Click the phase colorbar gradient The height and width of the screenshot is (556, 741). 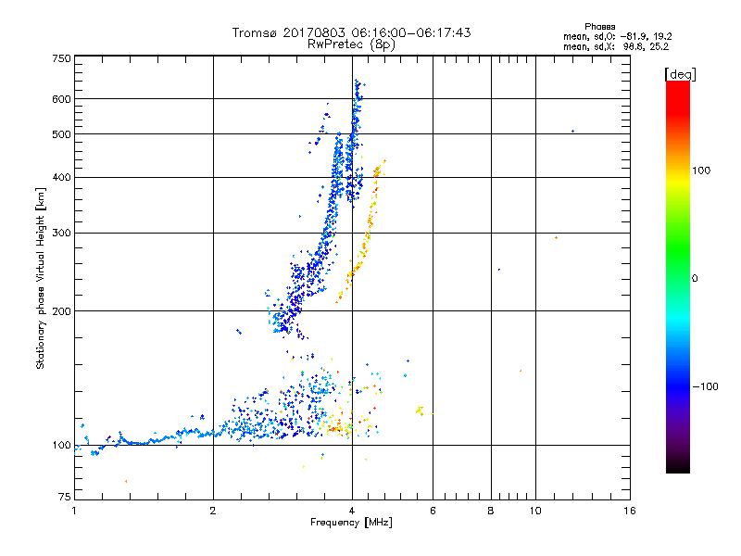[x=678, y=277]
